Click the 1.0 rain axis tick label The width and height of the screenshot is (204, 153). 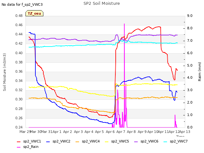tap(190, 115)
